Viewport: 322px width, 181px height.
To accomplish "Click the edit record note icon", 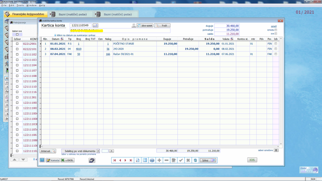I will [174, 160].
